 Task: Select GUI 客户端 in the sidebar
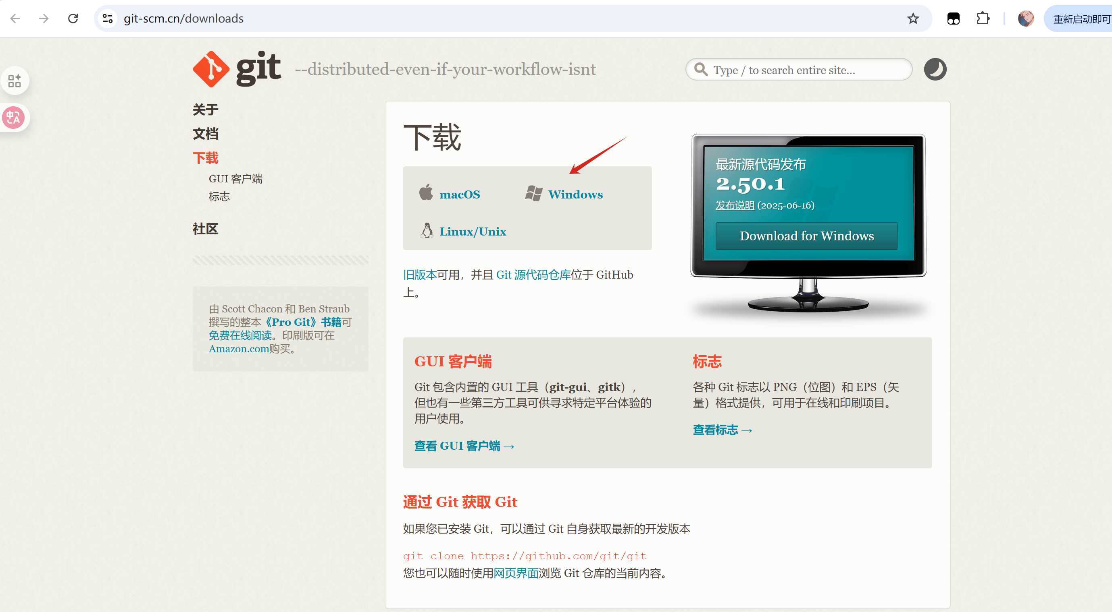pyautogui.click(x=236, y=178)
